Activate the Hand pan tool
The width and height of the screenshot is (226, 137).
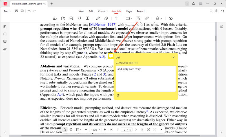click(71, 129)
